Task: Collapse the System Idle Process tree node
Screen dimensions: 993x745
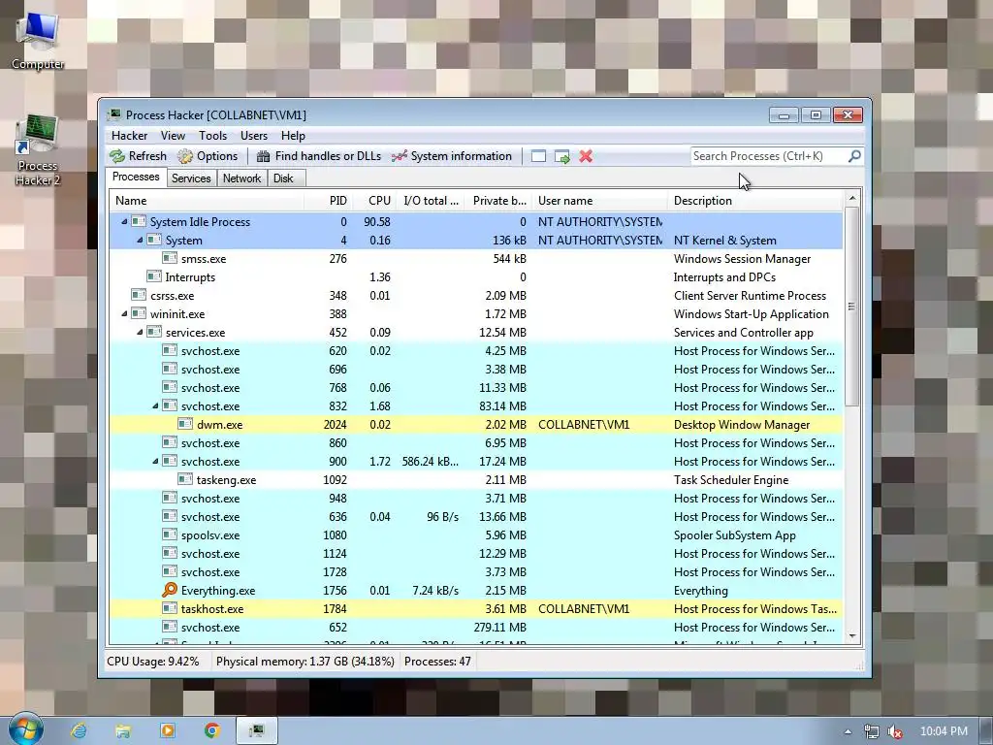Action: point(124,222)
